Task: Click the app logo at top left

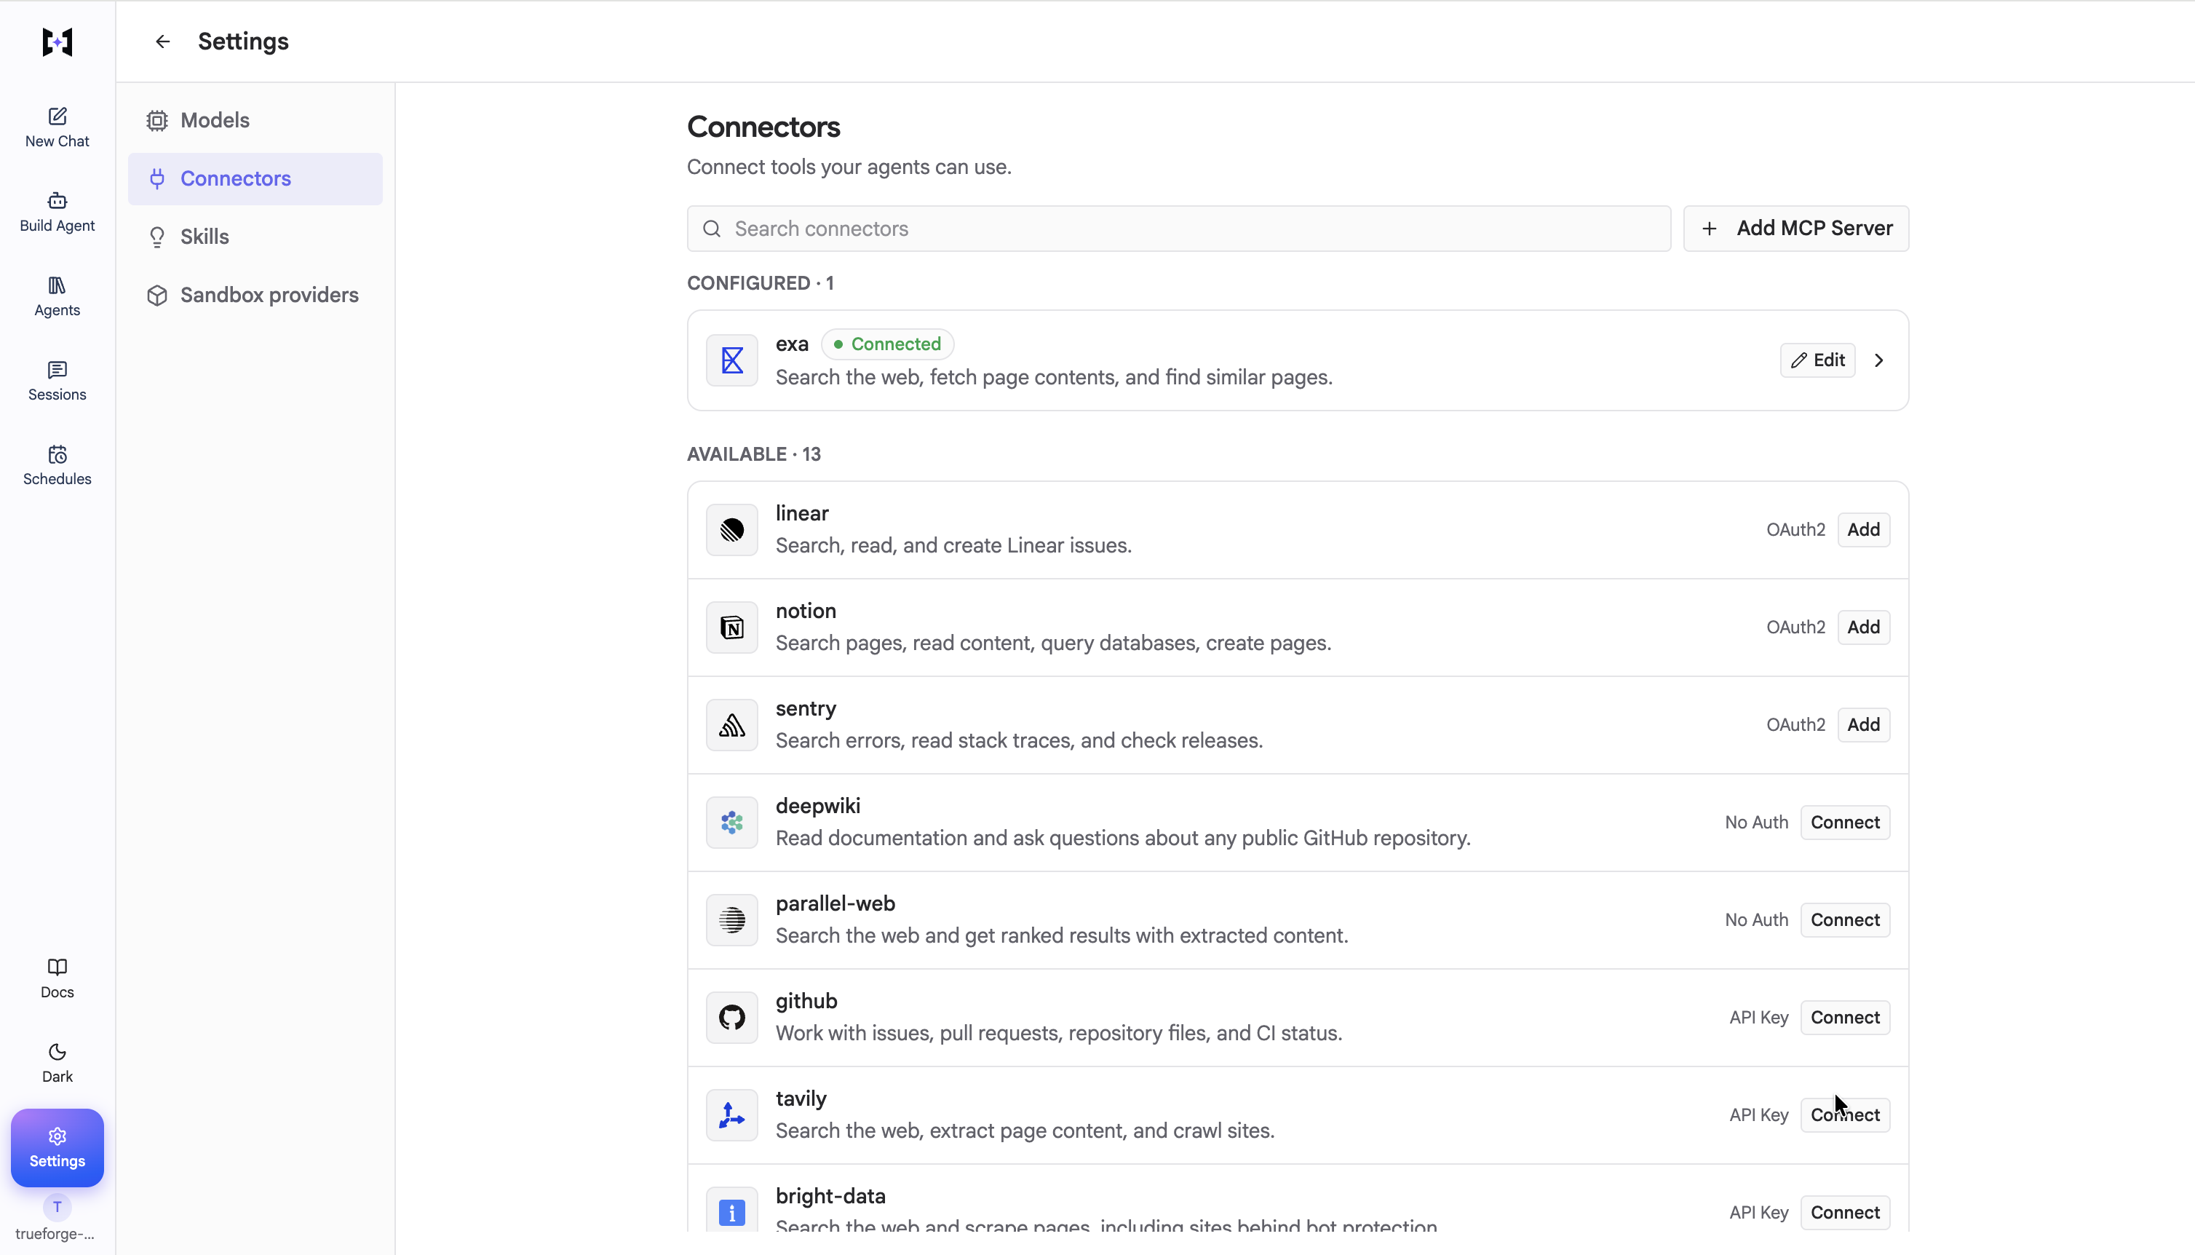Action: tap(57, 41)
